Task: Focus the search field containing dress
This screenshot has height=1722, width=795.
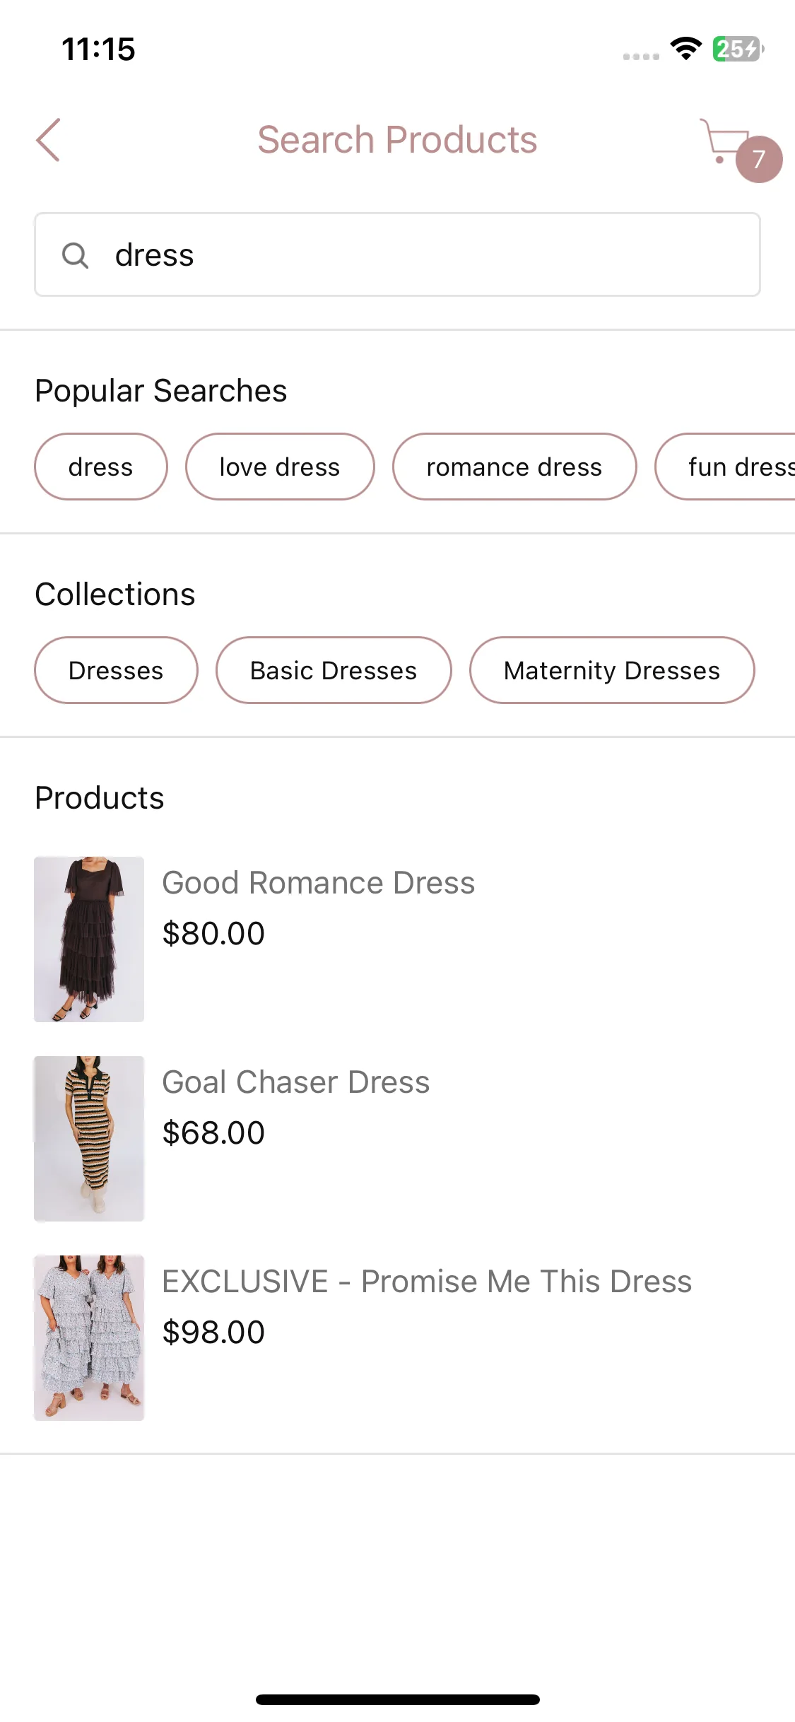Action: [397, 254]
